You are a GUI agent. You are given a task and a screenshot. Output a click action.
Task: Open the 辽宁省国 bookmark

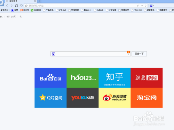click(111, 10)
